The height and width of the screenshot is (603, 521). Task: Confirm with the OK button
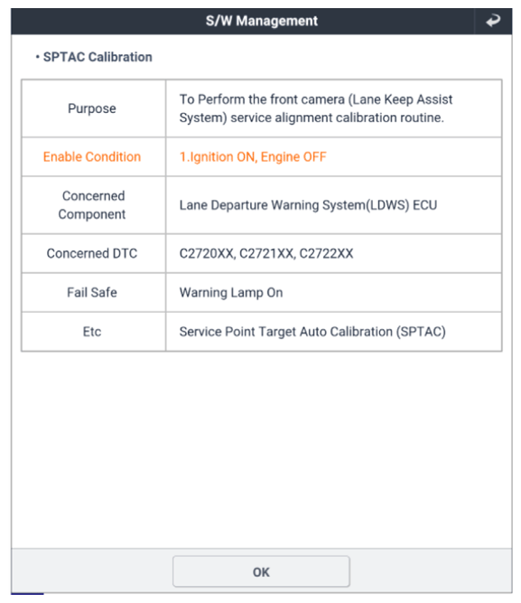click(x=261, y=571)
